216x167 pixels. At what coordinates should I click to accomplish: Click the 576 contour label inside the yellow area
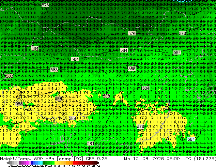(140, 127)
